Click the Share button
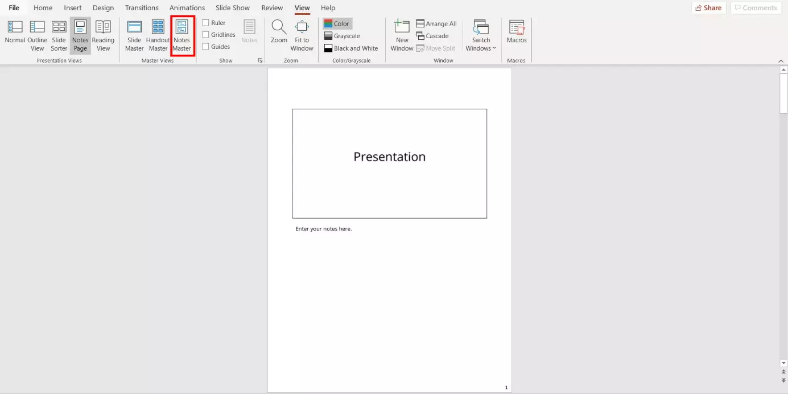This screenshot has width=788, height=394. 708,8
